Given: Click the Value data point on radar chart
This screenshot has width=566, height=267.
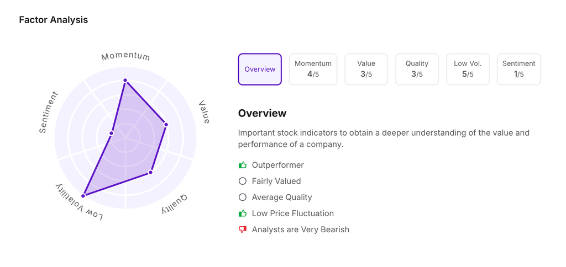Looking at the screenshot, I should (166, 125).
